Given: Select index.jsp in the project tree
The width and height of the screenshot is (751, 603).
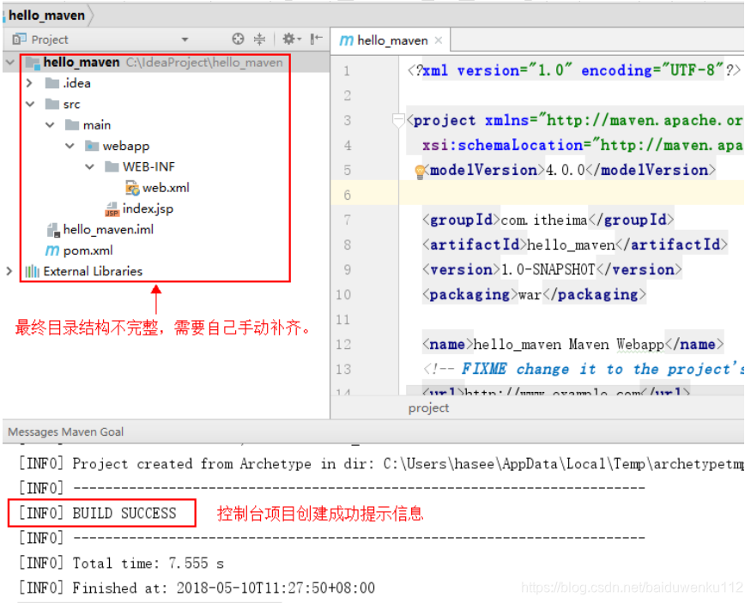Looking at the screenshot, I should coord(148,208).
